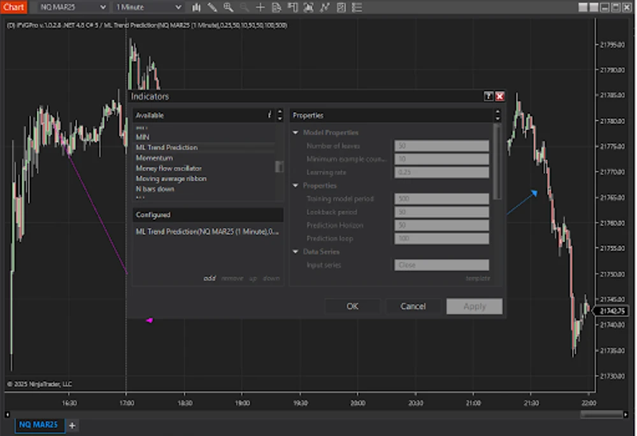Click the OK button
The image size is (637, 436).
(x=352, y=307)
